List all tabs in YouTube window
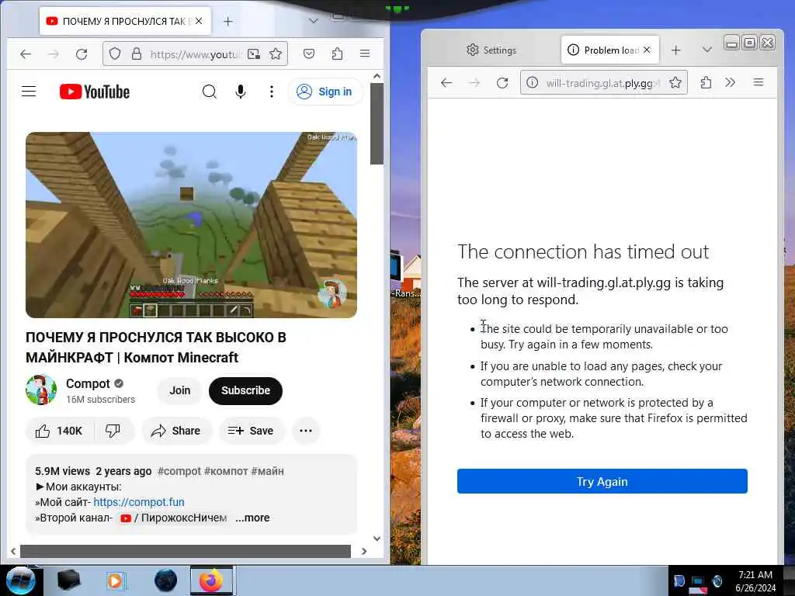Viewport: 795px width, 596px height. [x=314, y=21]
